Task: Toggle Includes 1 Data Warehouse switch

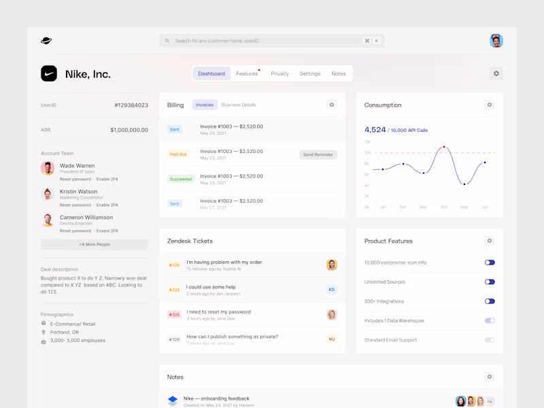Action: click(490, 321)
